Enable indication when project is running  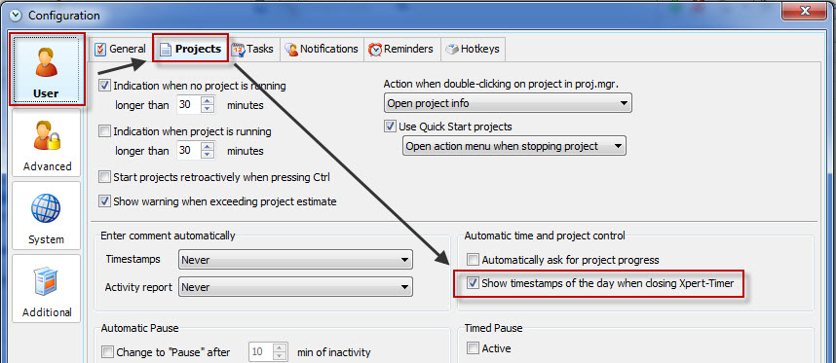[105, 131]
